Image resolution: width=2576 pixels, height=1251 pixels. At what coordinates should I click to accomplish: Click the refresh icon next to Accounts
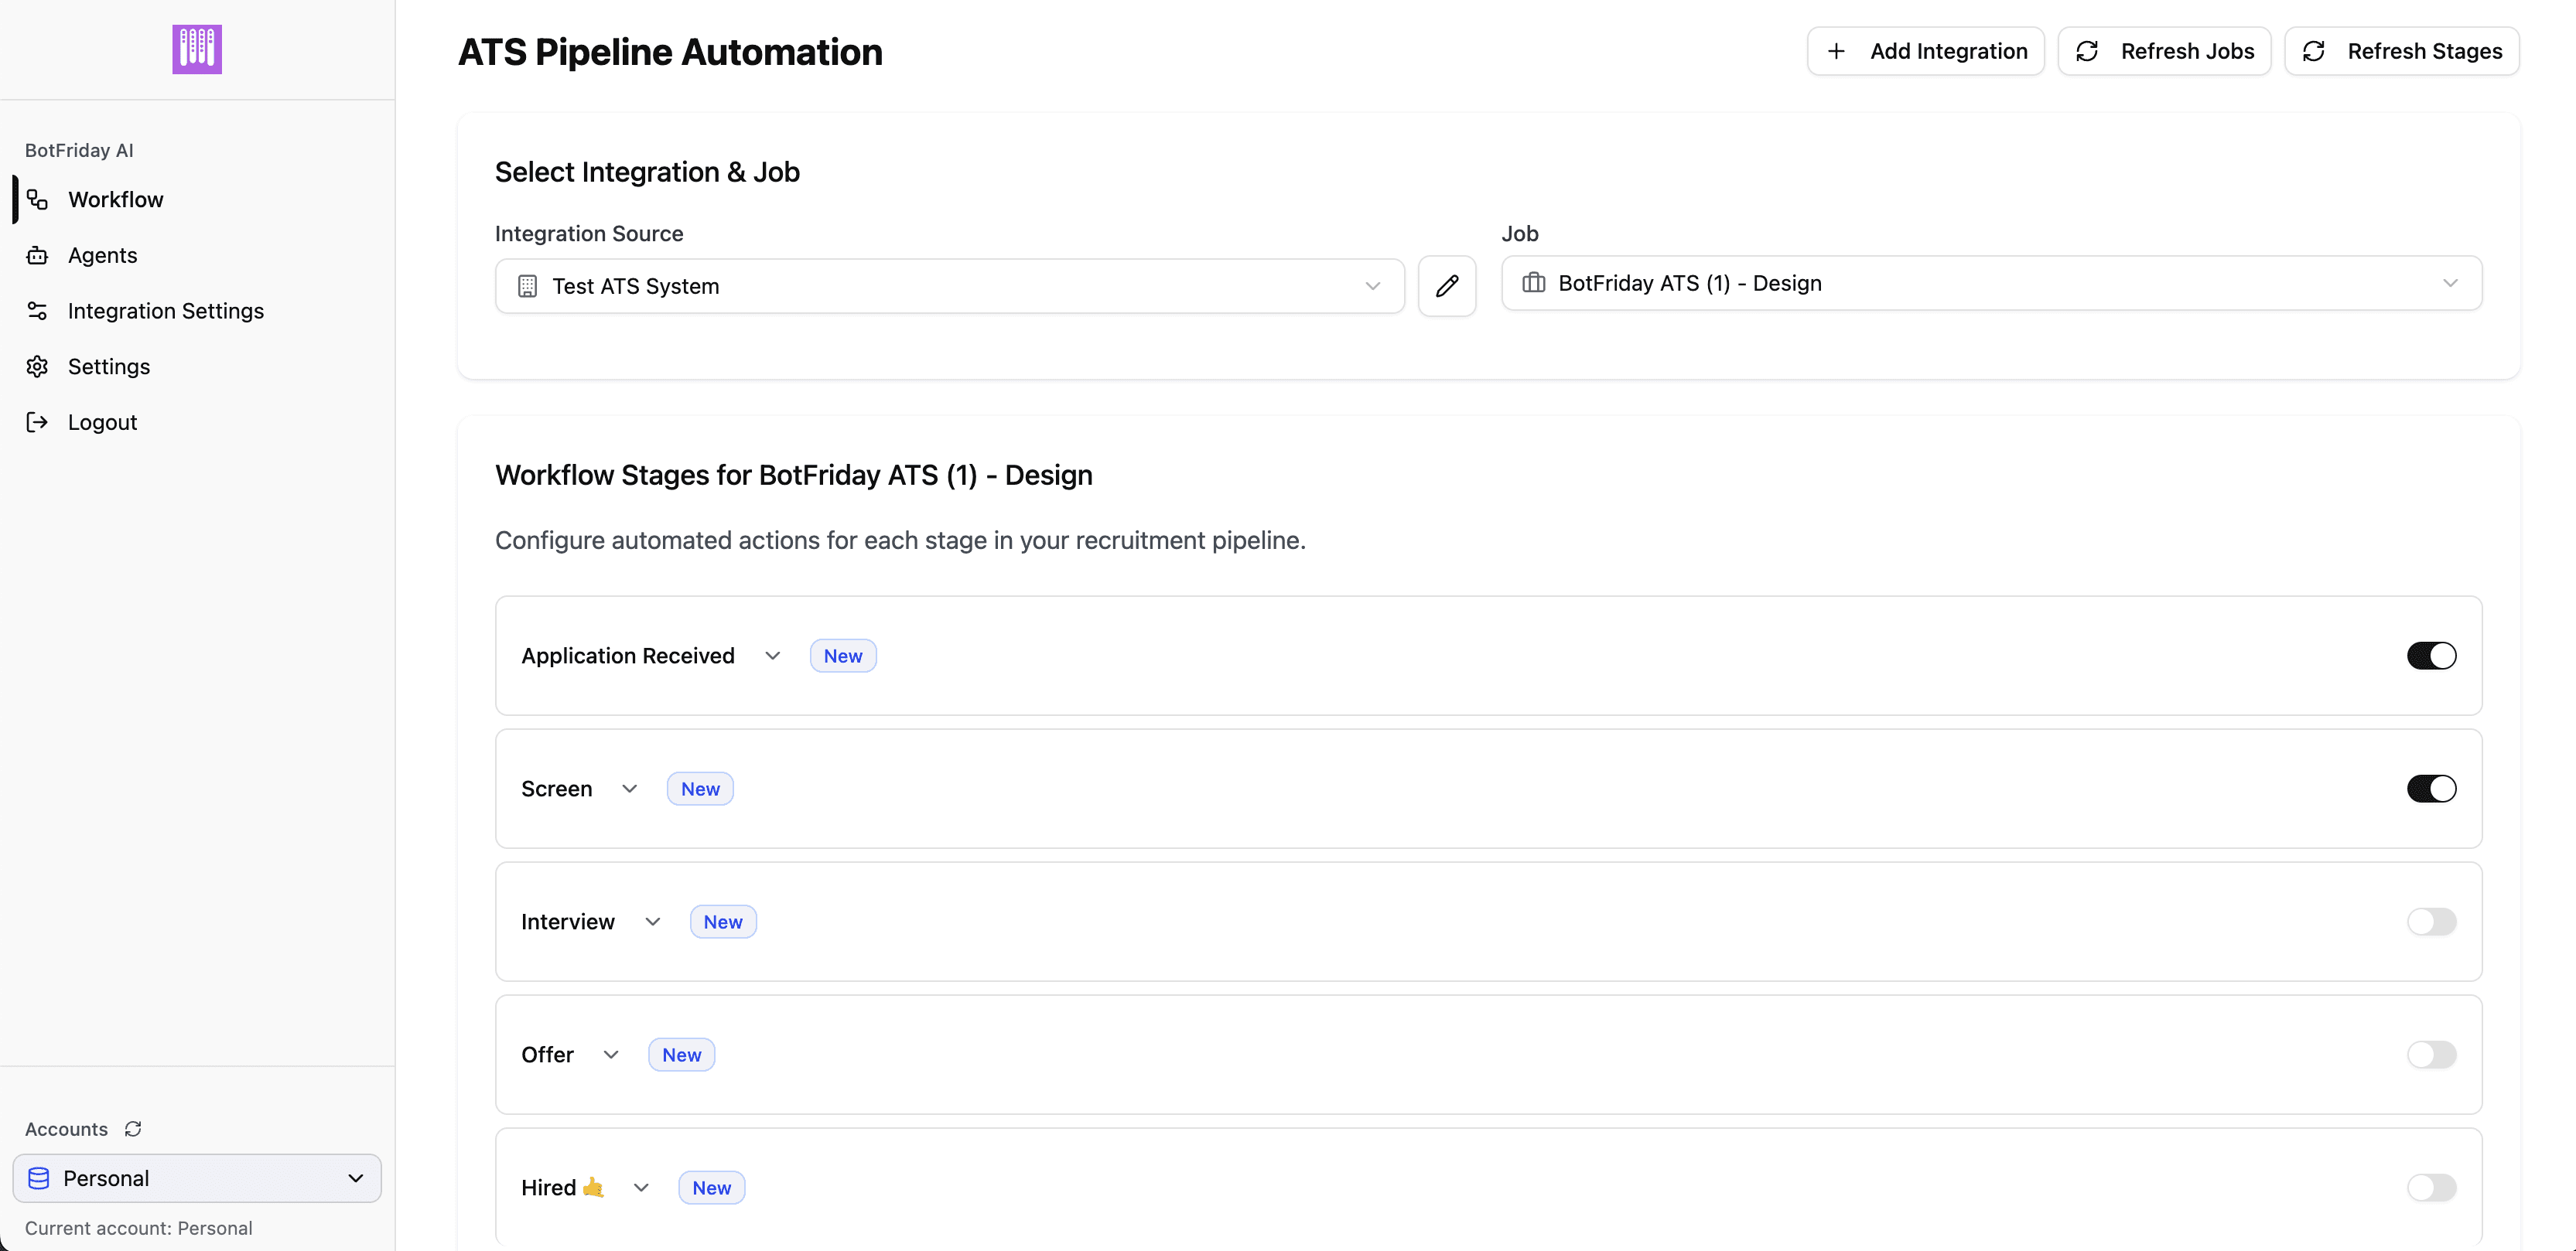133,1129
